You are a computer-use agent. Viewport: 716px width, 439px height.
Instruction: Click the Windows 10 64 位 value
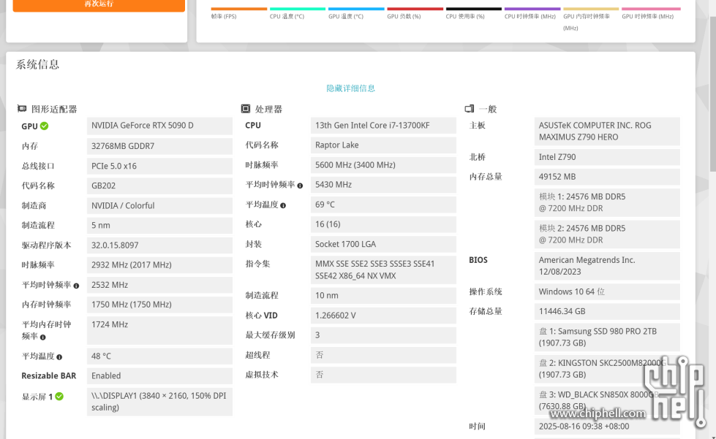coord(607,291)
